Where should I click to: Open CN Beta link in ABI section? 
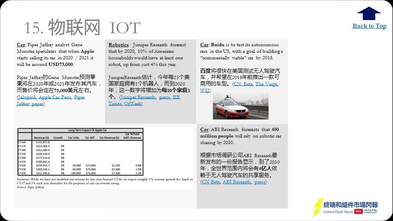pyautogui.click(x=211, y=182)
